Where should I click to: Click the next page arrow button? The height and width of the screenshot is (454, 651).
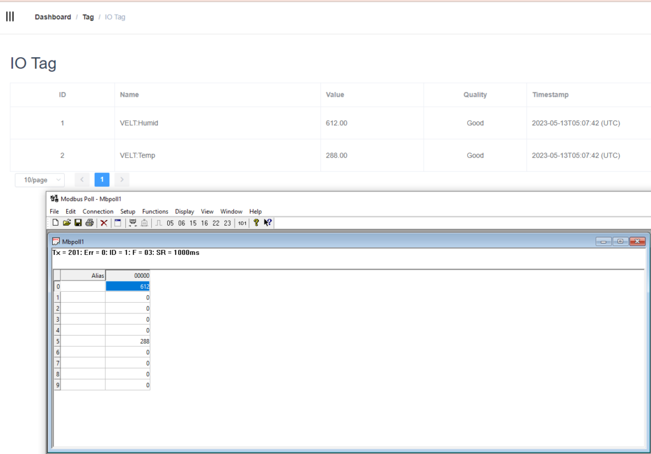[x=121, y=179]
